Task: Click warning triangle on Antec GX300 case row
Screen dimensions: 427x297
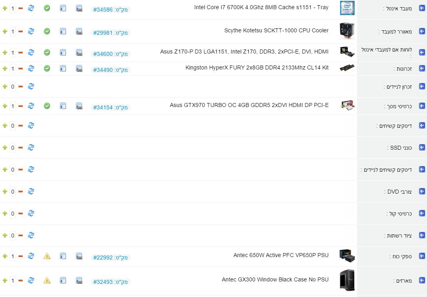Action: point(47,280)
